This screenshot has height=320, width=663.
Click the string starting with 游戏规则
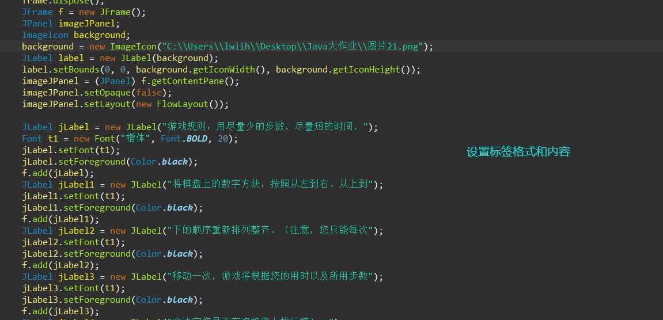pyautogui.click(x=265, y=127)
